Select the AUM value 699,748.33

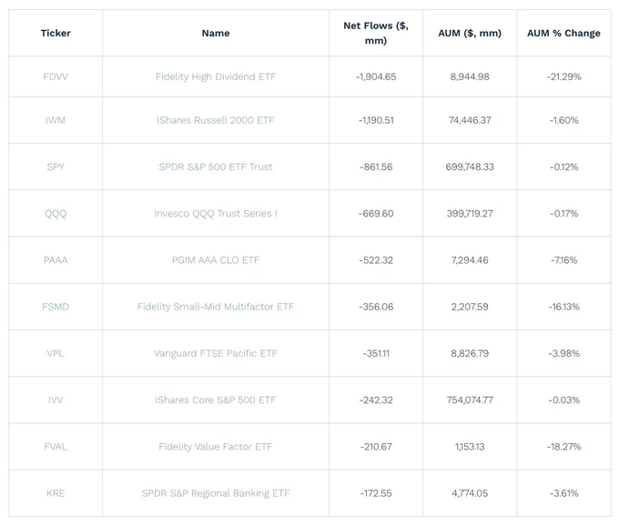[x=470, y=167]
